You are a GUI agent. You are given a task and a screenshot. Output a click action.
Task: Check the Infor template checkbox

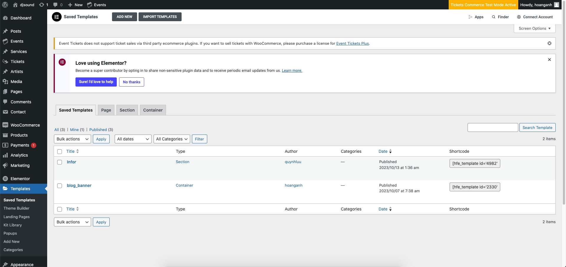click(x=60, y=162)
